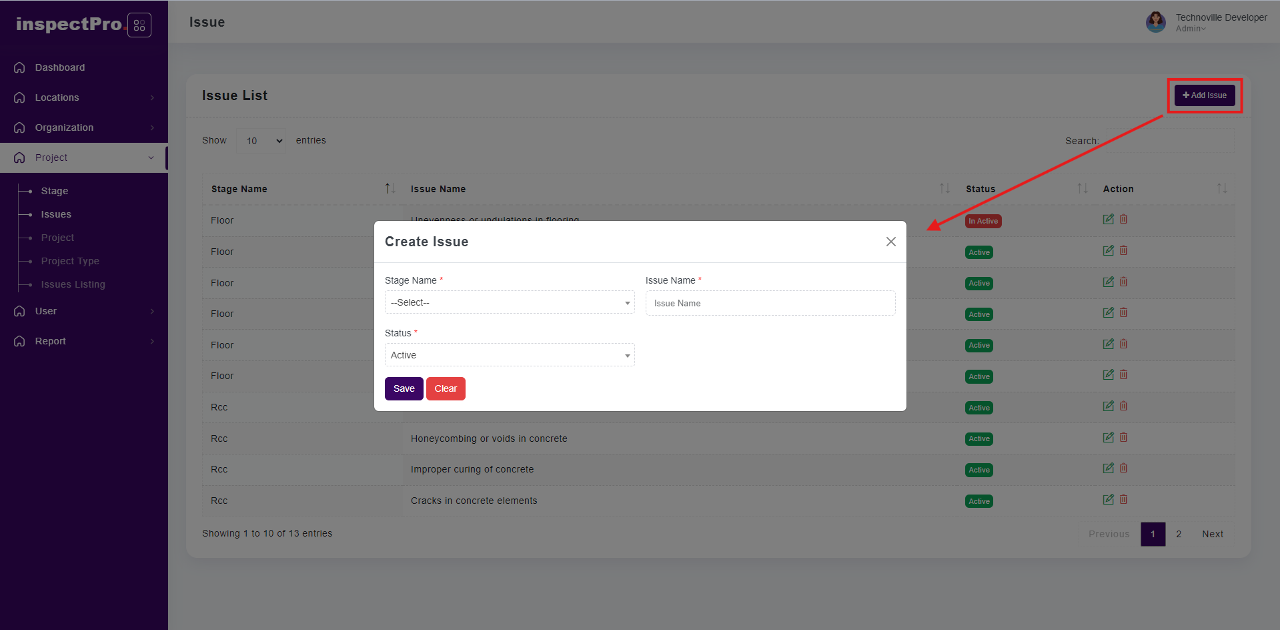This screenshot has height=630, width=1280.
Task: Click the Issue Name text field
Action: click(770, 304)
